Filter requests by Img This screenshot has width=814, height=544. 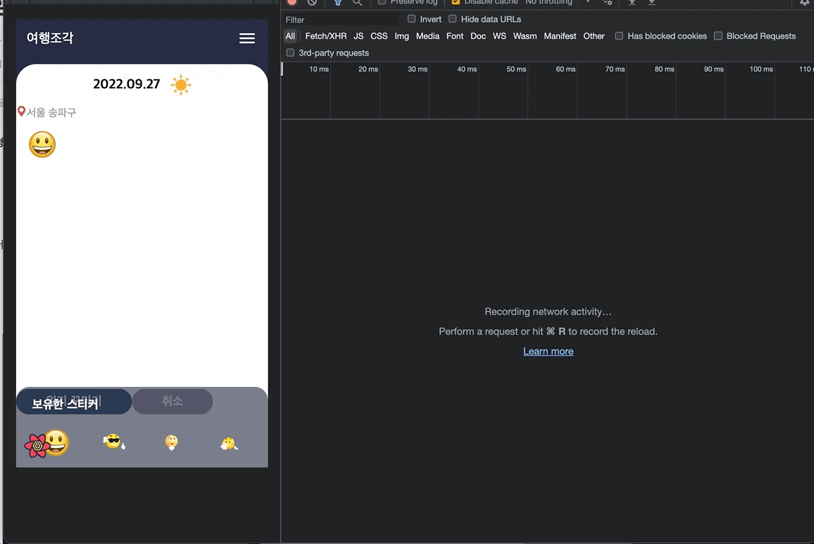pyautogui.click(x=402, y=36)
